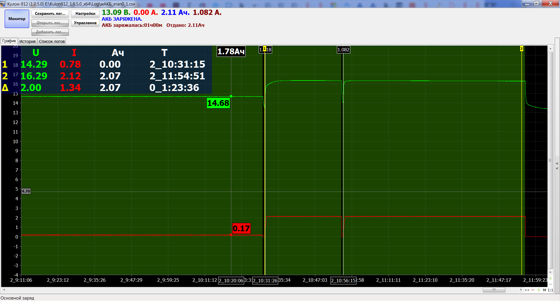Switch to the История tab

coord(27,41)
